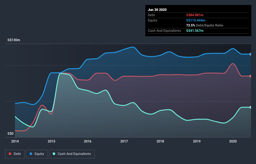Click the Equity line endpoint marker
Screen dimensions: 256x164
[251, 54]
